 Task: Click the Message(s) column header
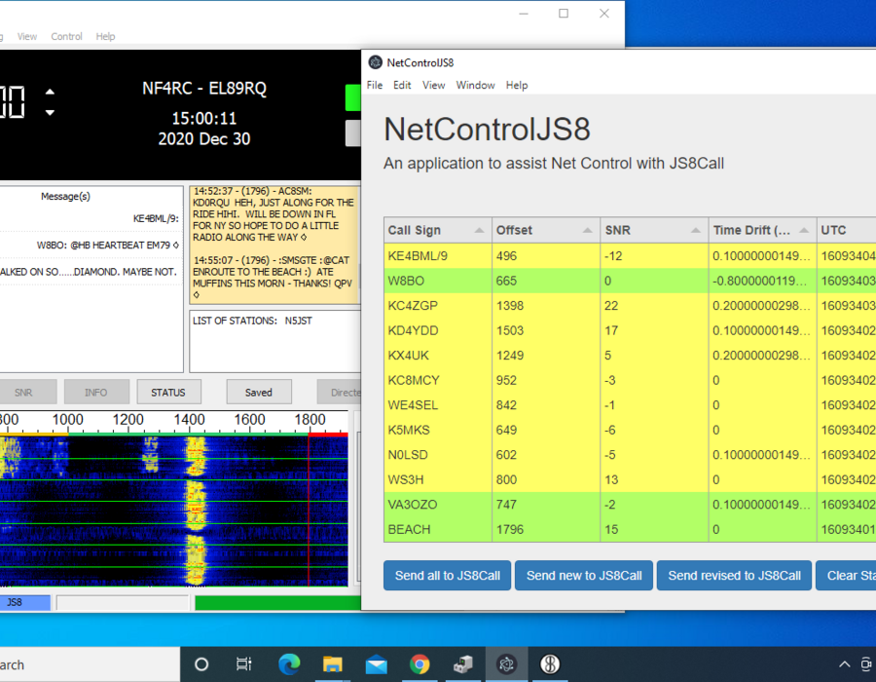click(x=65, y=196)
